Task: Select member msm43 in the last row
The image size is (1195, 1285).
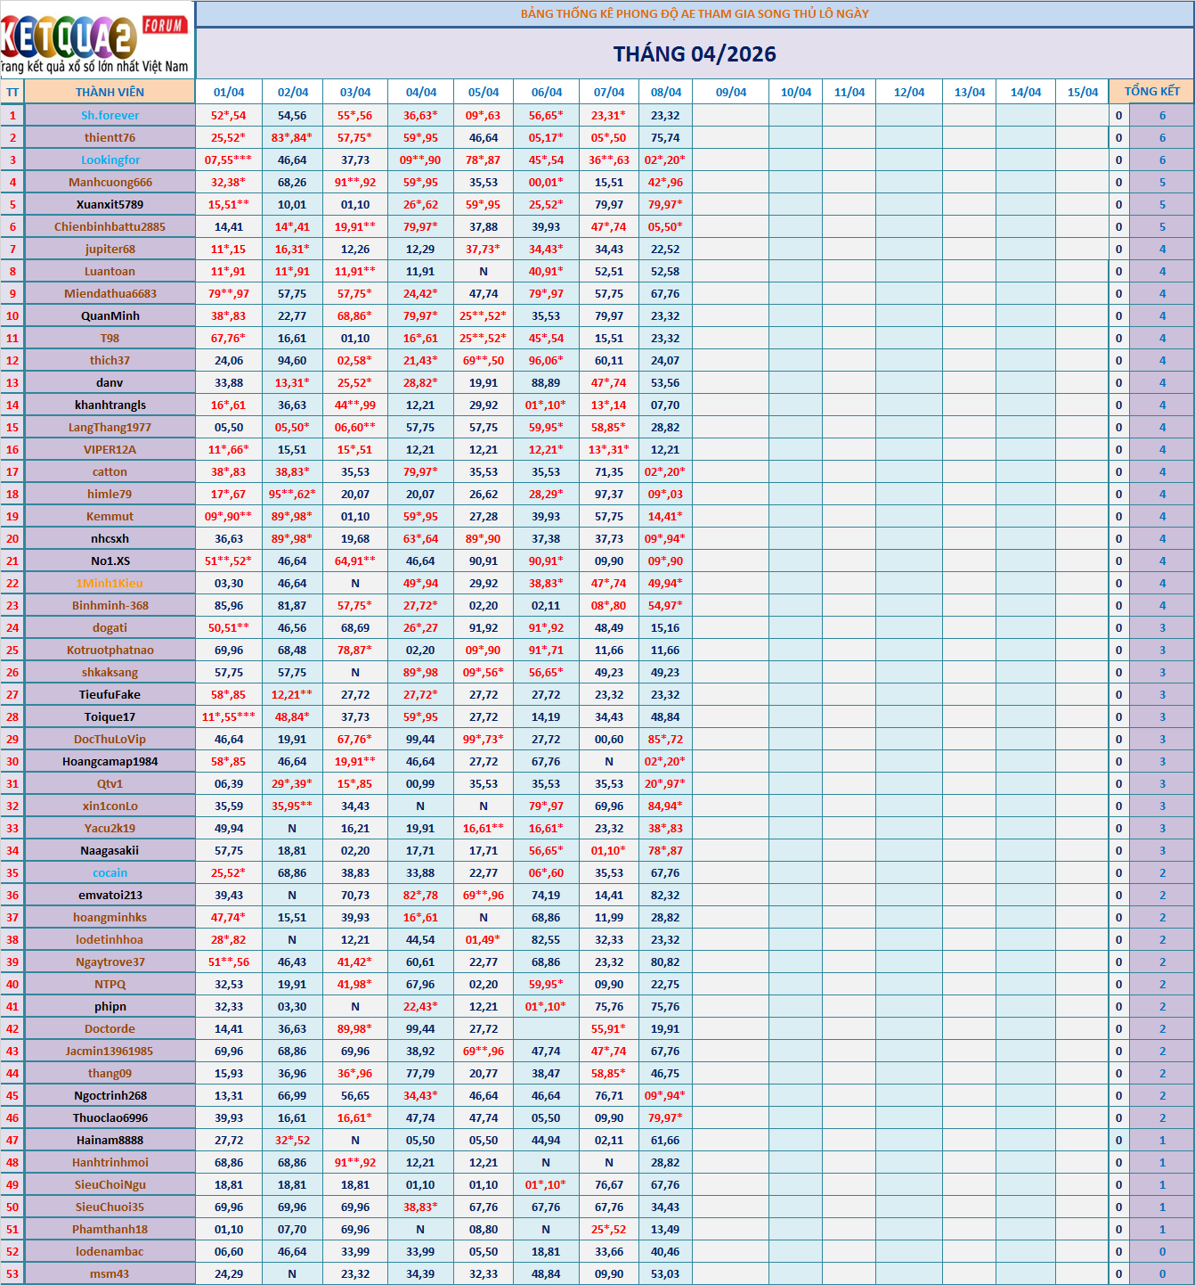Action: (x=110, y=1273)
